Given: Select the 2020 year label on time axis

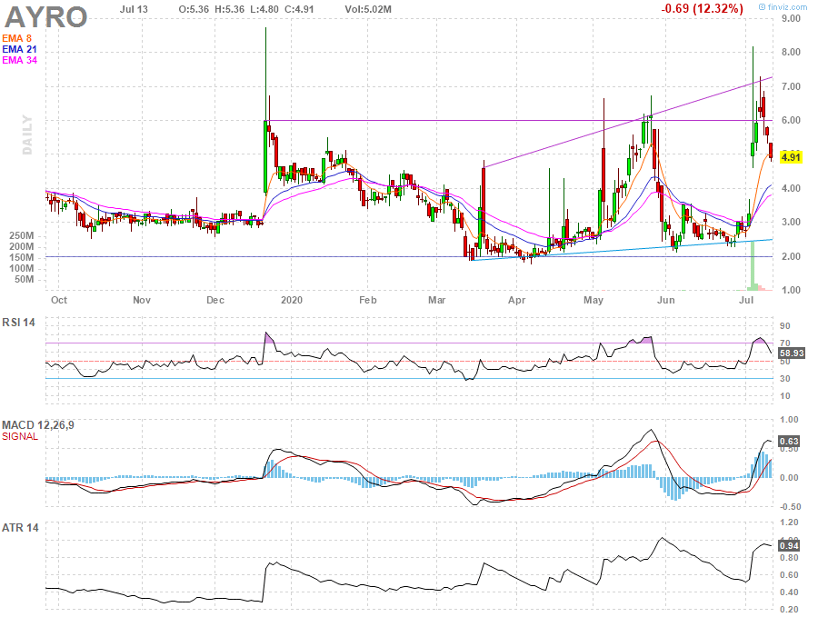Looking at the screenshot, I should click(x=292, y=300).
